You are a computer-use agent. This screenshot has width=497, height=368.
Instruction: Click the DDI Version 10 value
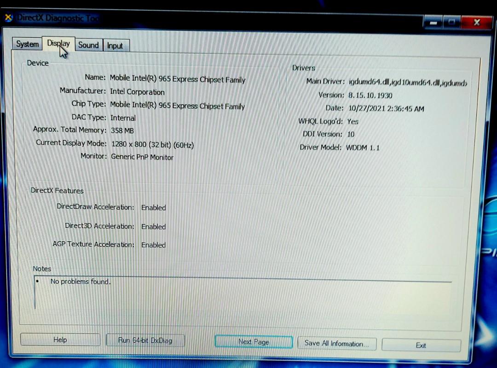point(351,134)
